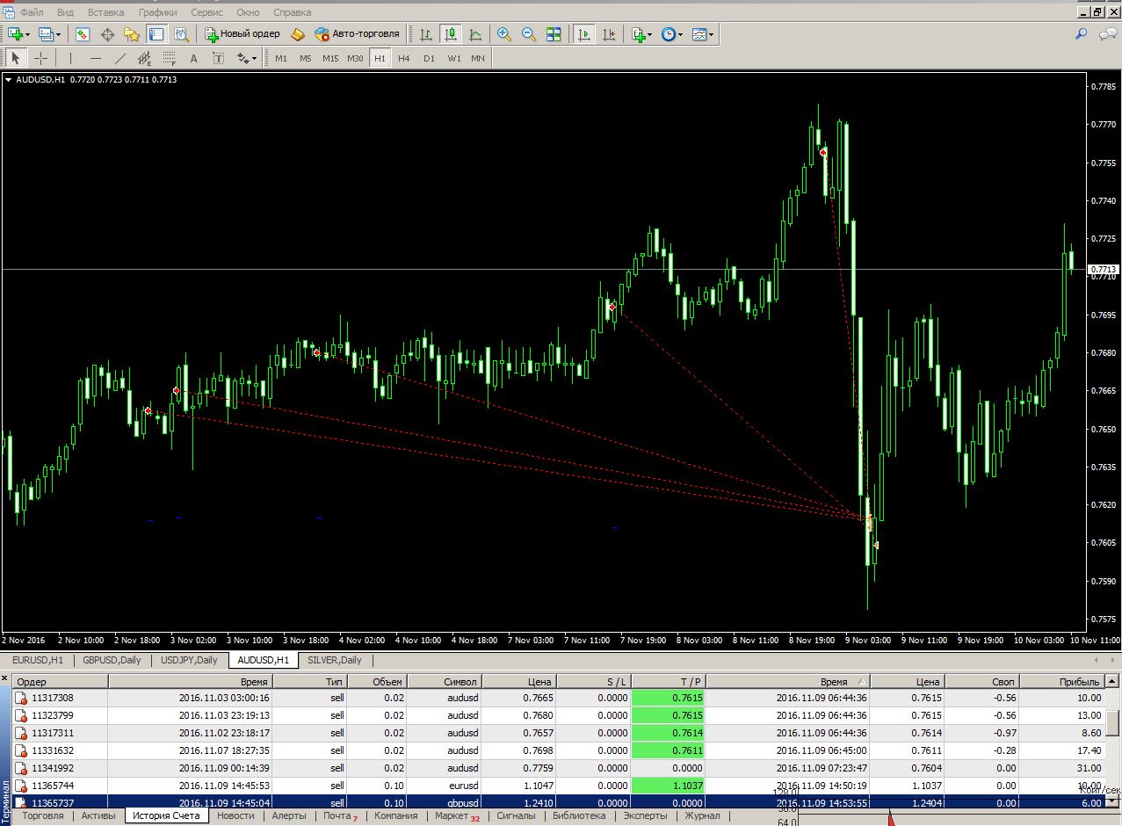Select the cursor arrow tool
The image size is (1122, 826).
pyautogui.click(x=16, y=58)
